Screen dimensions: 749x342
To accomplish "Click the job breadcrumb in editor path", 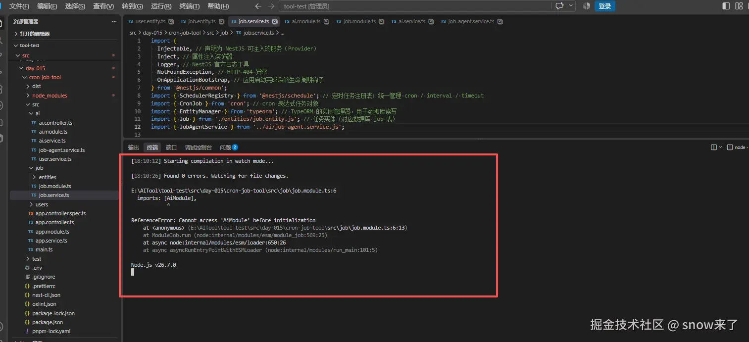I will [x=224, y=33].
